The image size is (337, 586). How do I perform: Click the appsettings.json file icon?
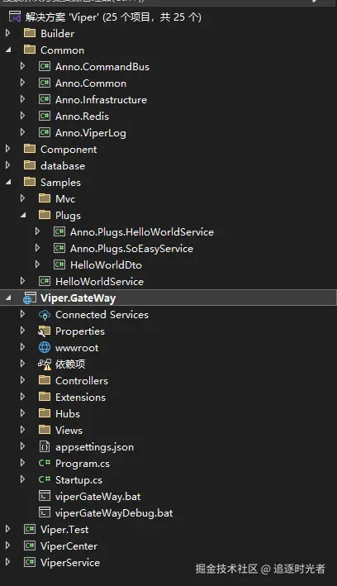(45, 446)
